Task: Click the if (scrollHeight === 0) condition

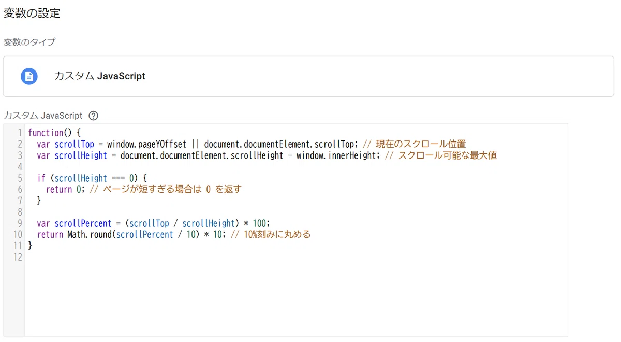Action: click(x=92, y=178)
